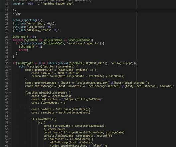This screenshot has height=147, width=176.
Task: Collapse the foreach block at line 28
Action: pyautogui.click(x=10, y=40)
